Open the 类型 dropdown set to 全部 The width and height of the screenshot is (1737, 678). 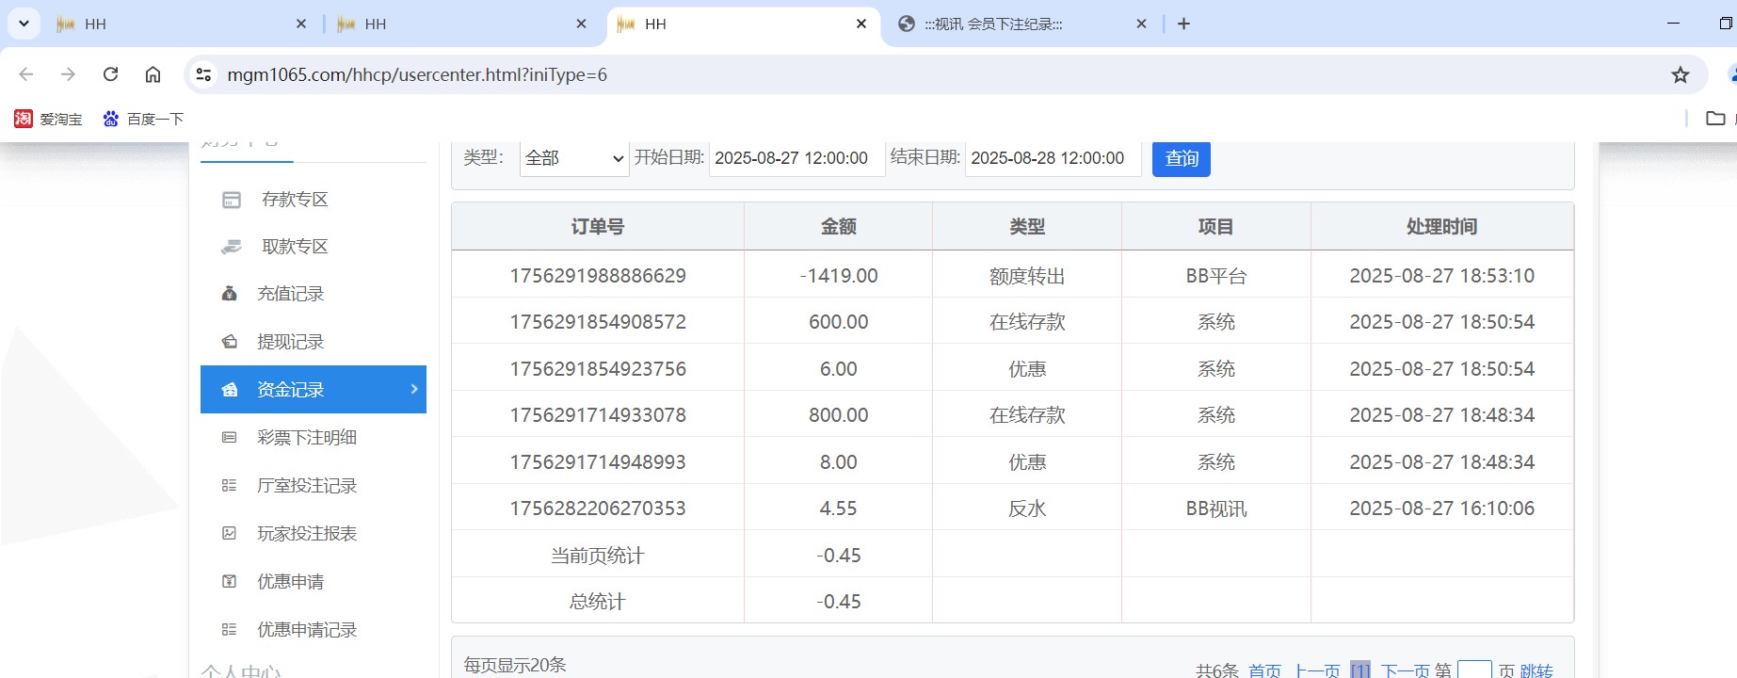click(x=574, y=158)
